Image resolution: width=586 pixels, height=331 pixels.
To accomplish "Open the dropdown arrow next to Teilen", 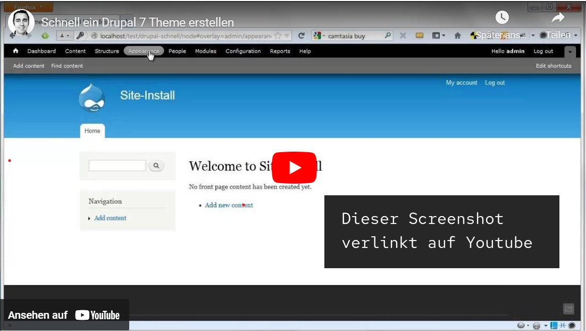I will pyautogui.click(x=576, y=35).
